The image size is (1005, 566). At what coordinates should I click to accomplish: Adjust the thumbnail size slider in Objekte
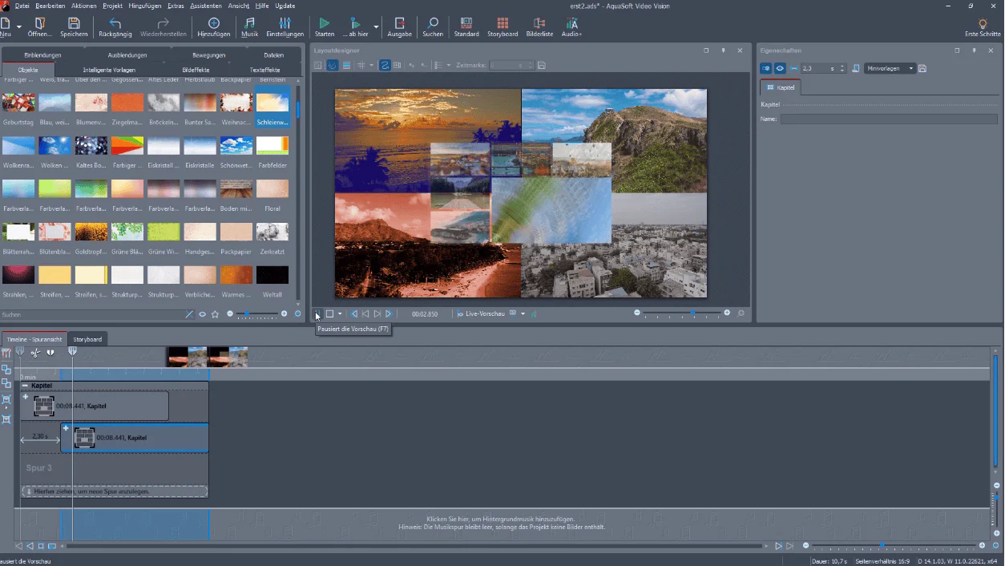(x=256, y=313)
